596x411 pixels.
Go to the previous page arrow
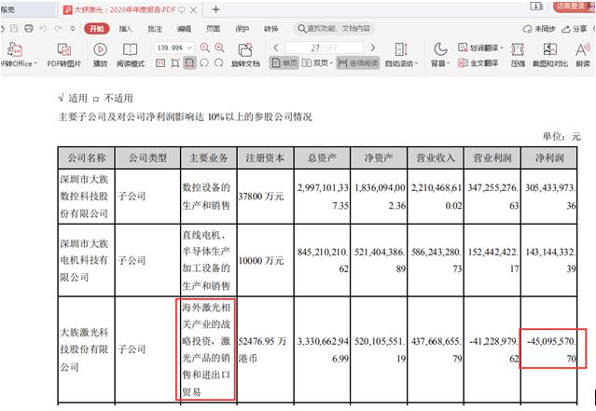point(276,48)
